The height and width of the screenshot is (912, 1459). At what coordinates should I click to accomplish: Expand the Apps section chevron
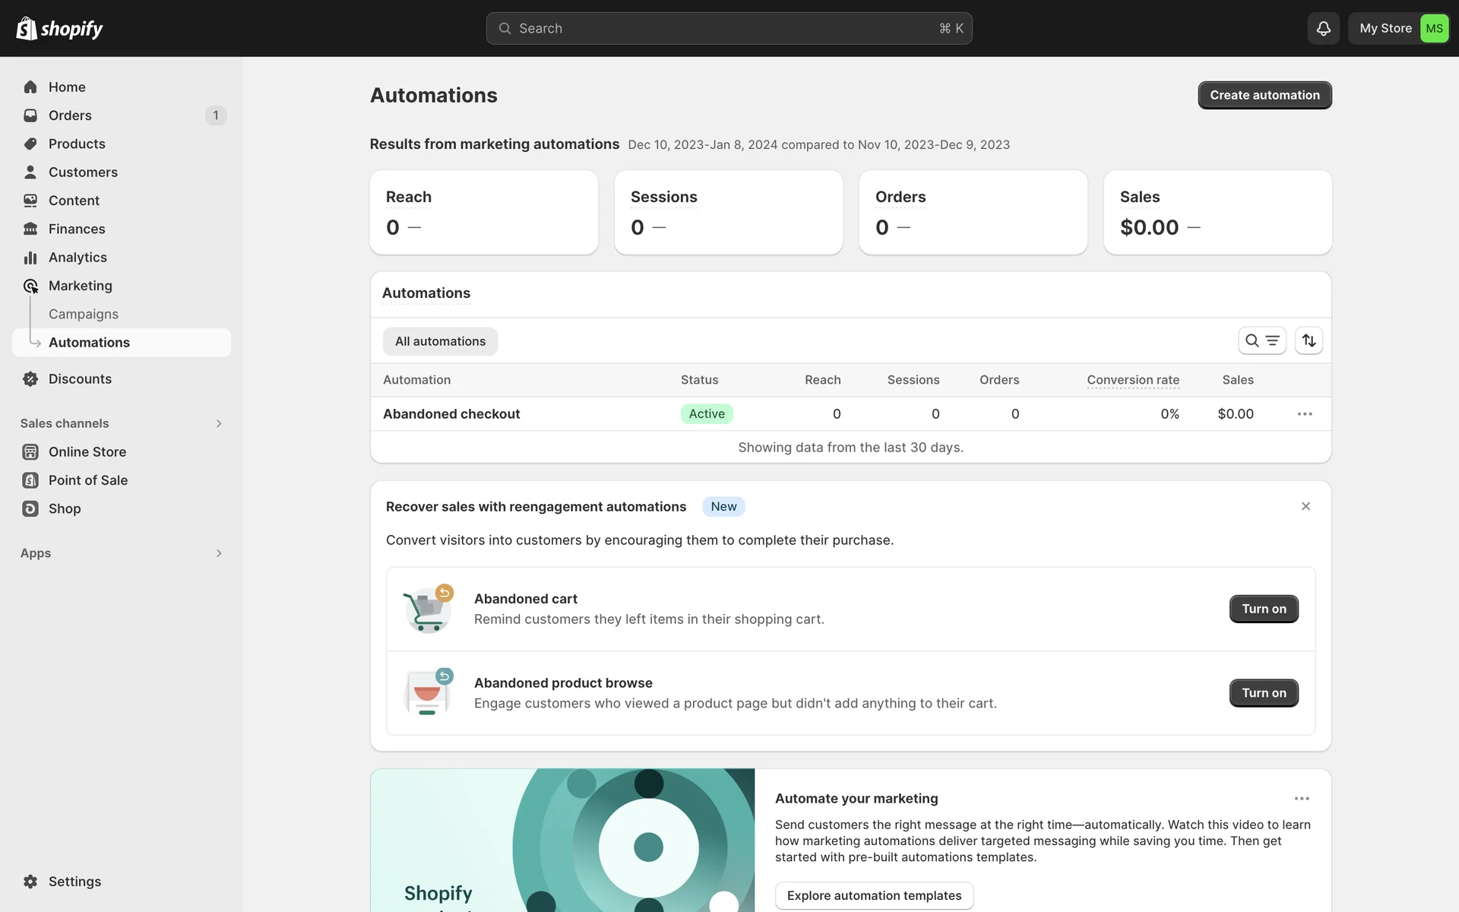219,553
